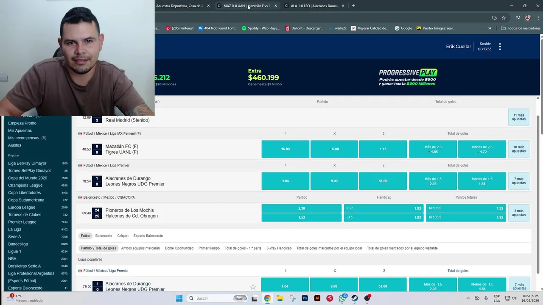The image size is (543, 305).
Task: Choose Ambos equipos marcarán market filter
Action: [x=140, y=248]
